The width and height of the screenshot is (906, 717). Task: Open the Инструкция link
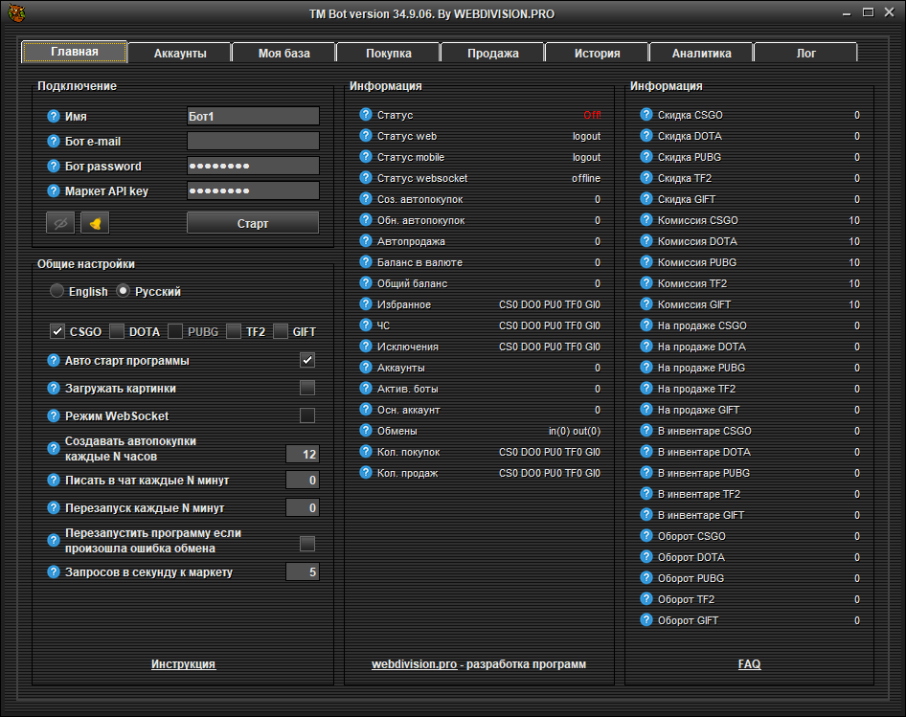[183, 663]
